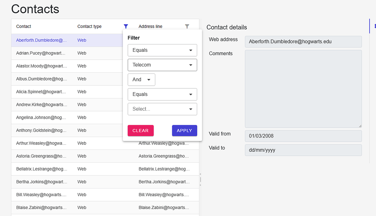Click the CLEAR filter button
The image size is (376, 216).
coord(141,130)
